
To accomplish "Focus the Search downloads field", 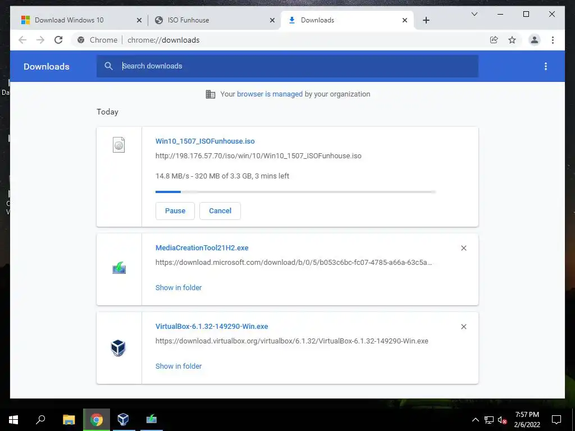I will click(x=287, y=66).
